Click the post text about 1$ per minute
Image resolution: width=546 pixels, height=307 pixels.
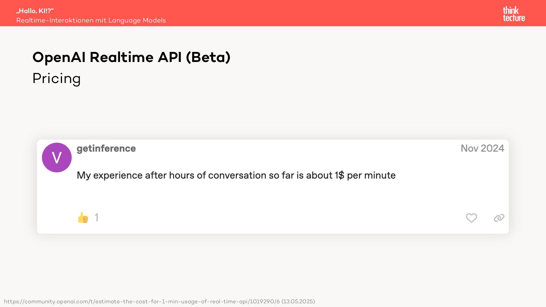click(x=236, y=175)
